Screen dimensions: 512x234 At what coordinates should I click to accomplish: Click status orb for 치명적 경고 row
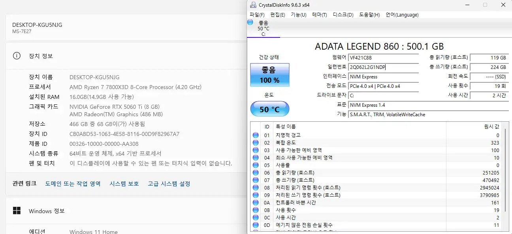(x=255, y=135)
